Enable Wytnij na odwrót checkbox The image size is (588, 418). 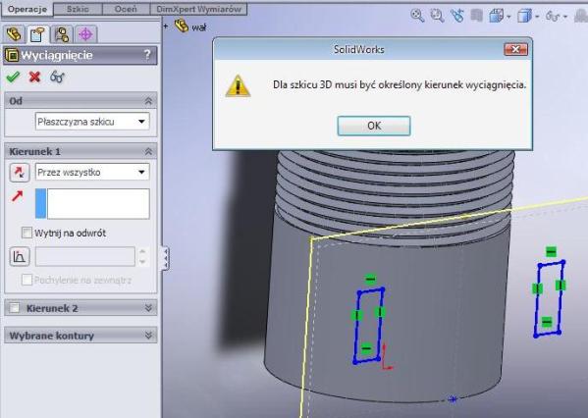27,233
